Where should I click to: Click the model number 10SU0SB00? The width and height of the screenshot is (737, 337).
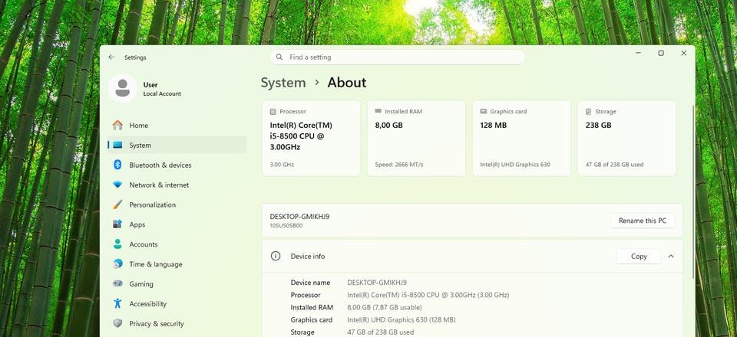tap(286, 225)
